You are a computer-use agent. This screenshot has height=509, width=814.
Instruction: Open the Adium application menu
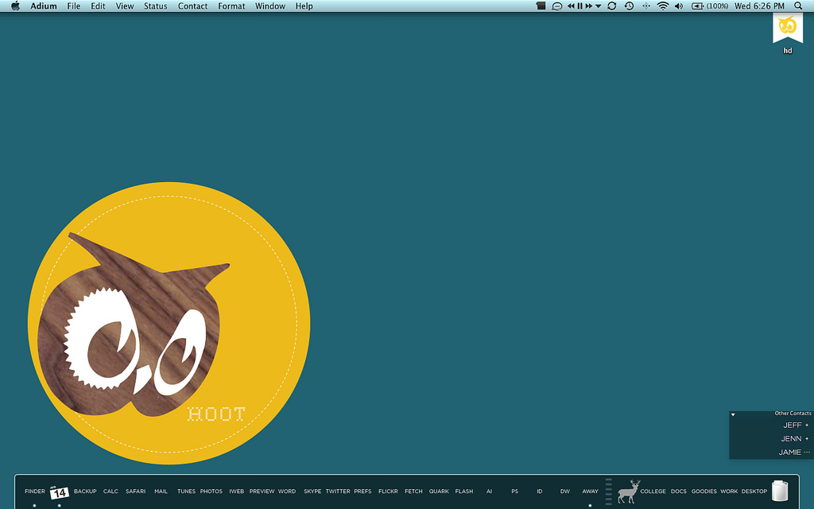[x=44, y=6]
